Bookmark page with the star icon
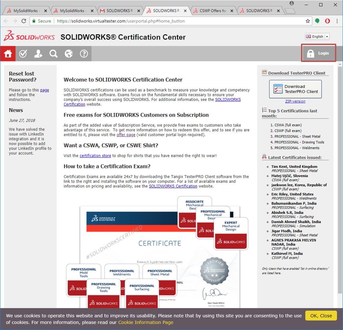 point(308,21)
